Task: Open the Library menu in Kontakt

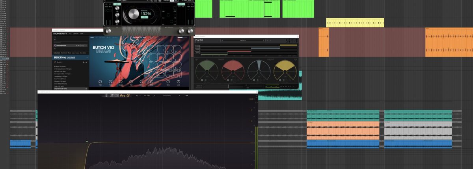Action: tap(76, 34)
